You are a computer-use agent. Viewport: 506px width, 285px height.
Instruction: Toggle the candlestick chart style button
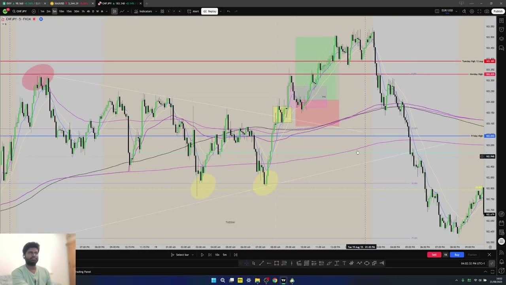[x=114, y=11]
